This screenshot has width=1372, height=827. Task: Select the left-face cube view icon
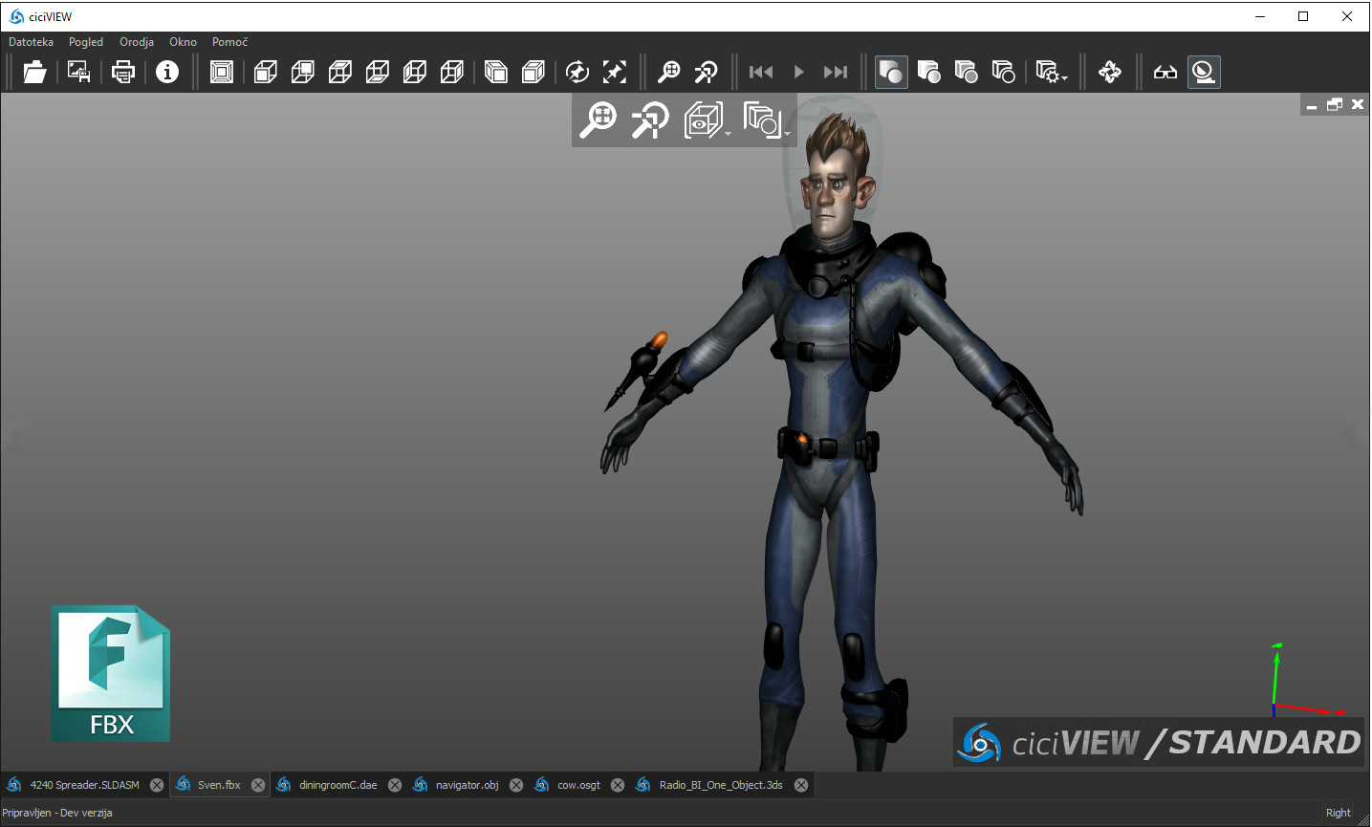(415, 72)
